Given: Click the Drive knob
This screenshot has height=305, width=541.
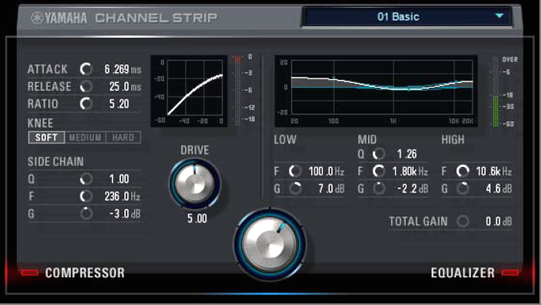Looking at the screenshot, I should pos(195,184).
